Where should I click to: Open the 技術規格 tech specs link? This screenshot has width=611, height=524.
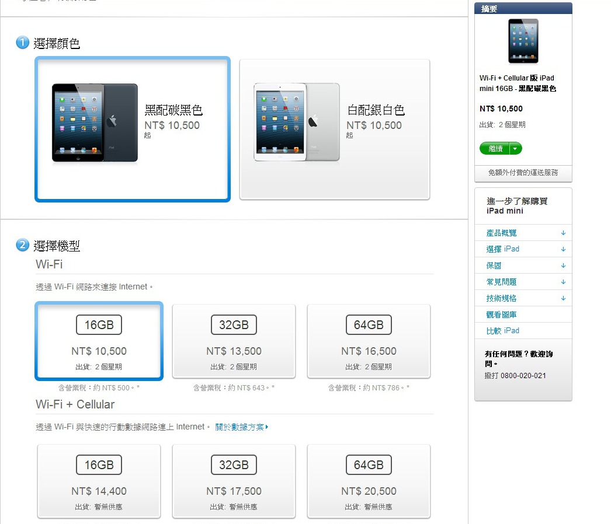(x=501, y=298)
